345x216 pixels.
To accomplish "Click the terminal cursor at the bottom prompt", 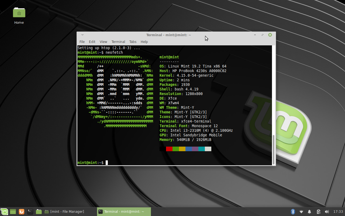I will point(107,163).
